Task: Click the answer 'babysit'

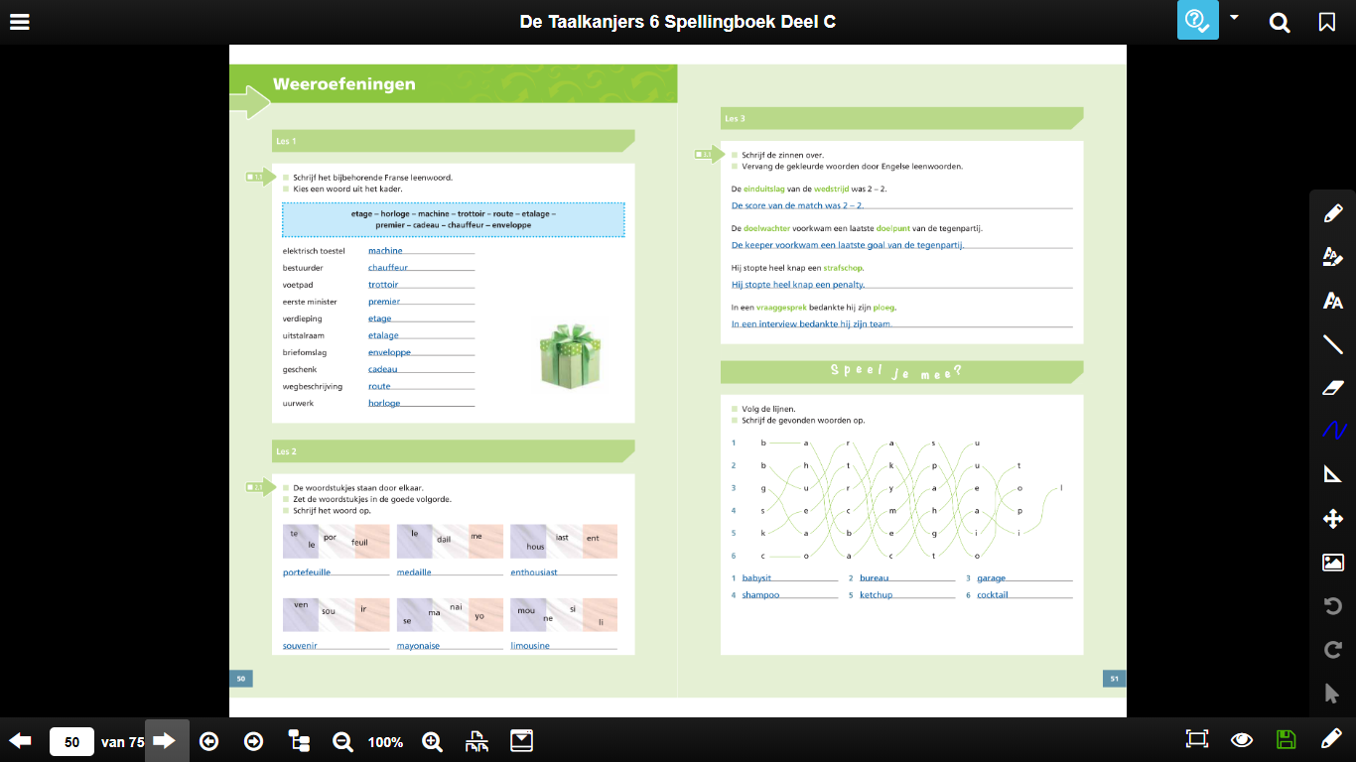Action: 756,578
